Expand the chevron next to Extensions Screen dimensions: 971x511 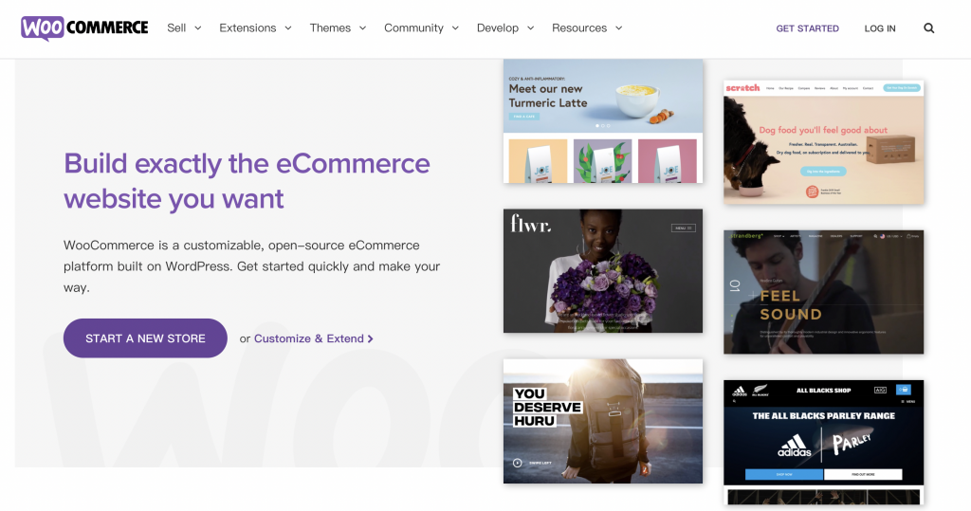pyautogui.click(x=288, y=28)
